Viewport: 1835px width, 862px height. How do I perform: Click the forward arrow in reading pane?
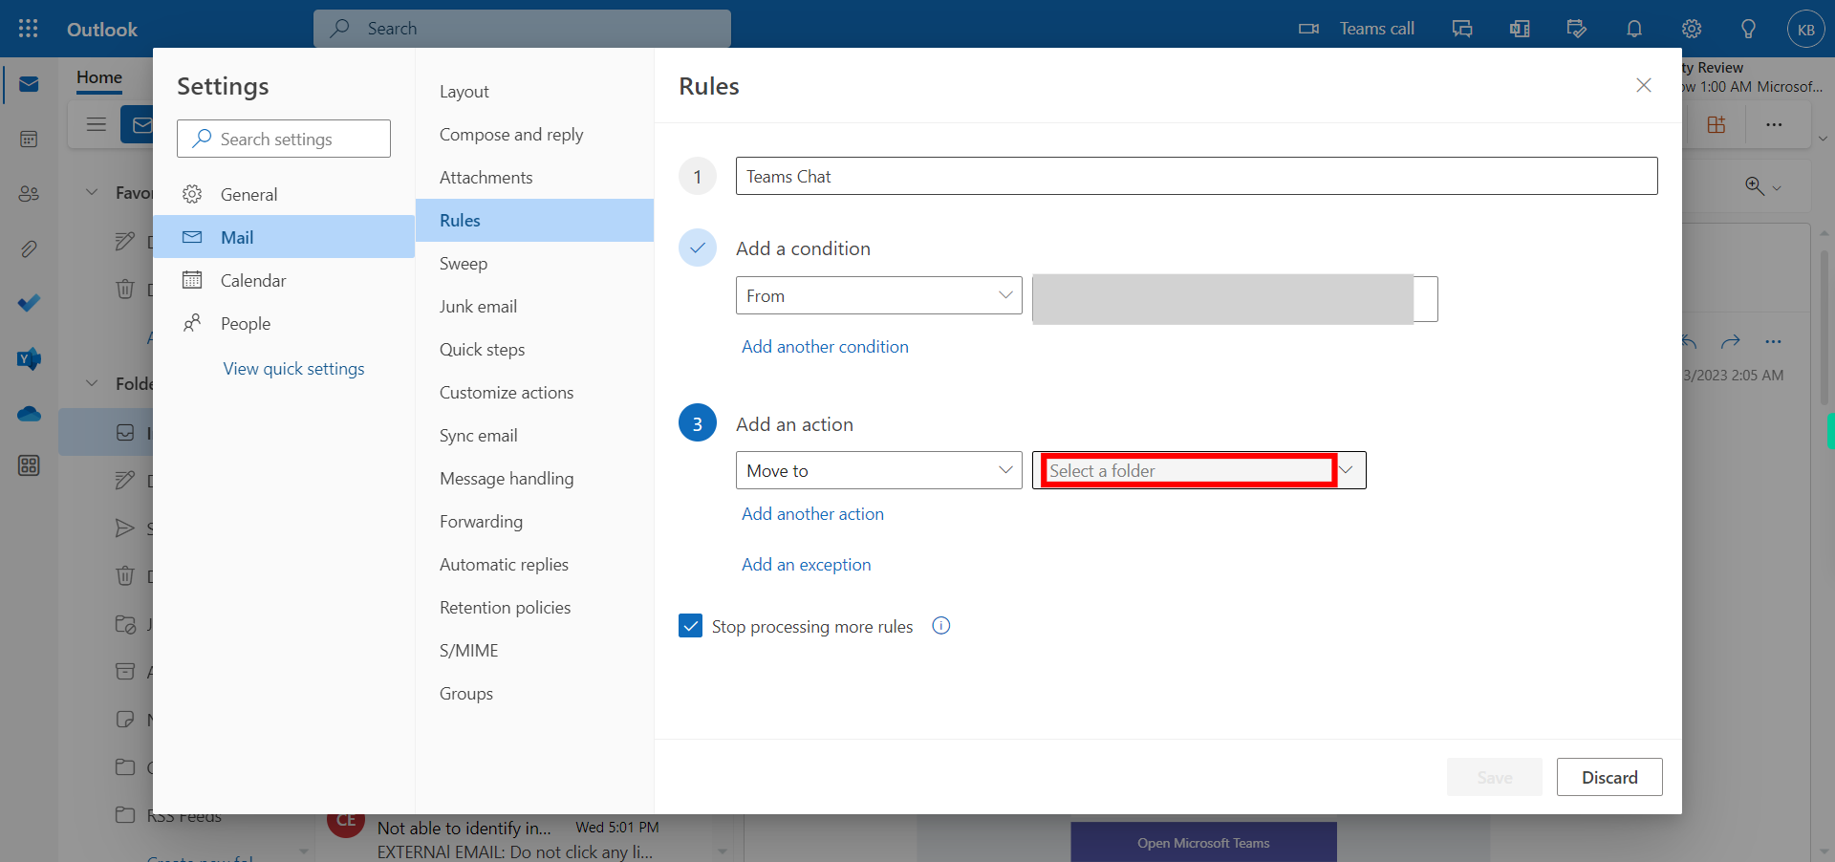(x=1730, y=341)
